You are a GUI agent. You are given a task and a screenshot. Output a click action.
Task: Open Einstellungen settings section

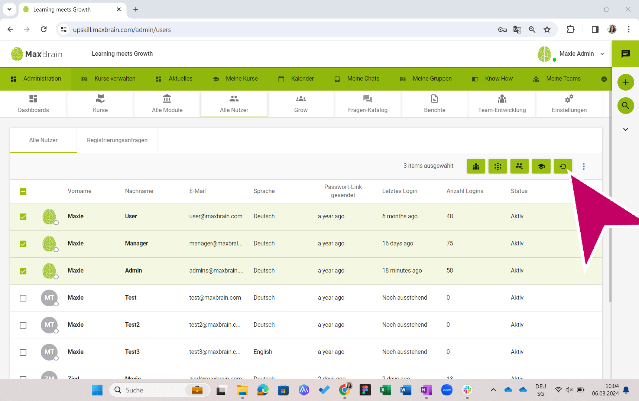click(569, 104)
